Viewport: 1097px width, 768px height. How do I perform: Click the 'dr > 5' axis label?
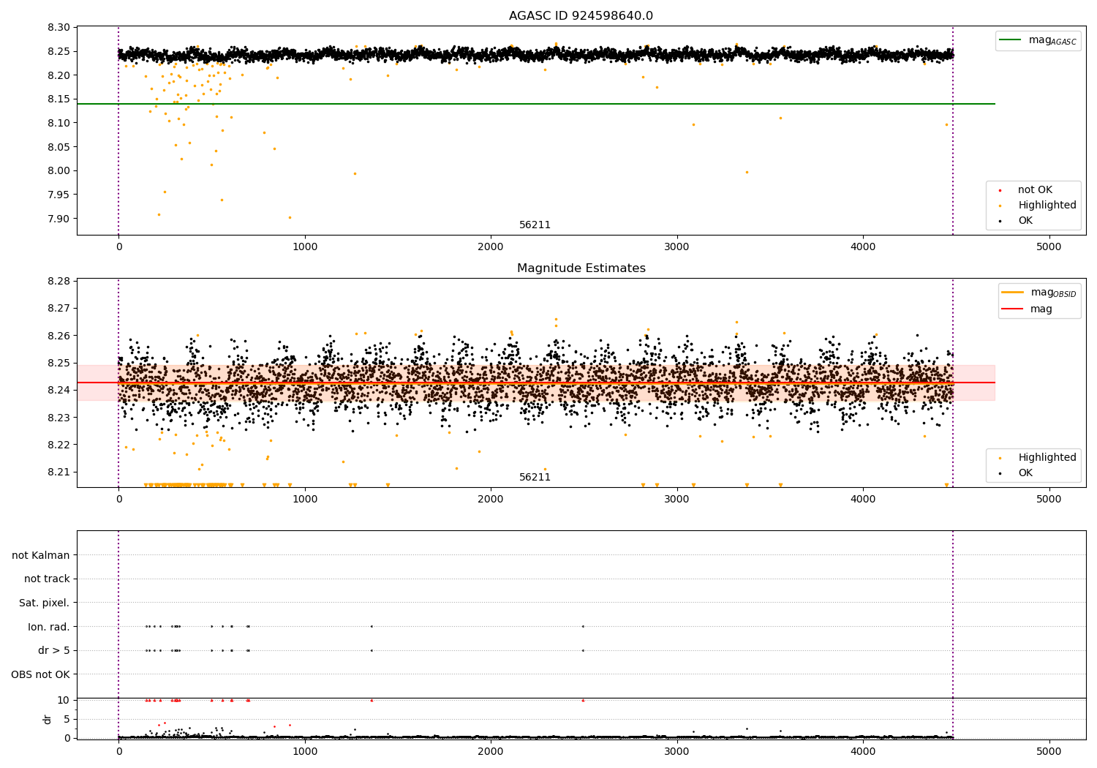pyautogui.click(x=54, y=650)
